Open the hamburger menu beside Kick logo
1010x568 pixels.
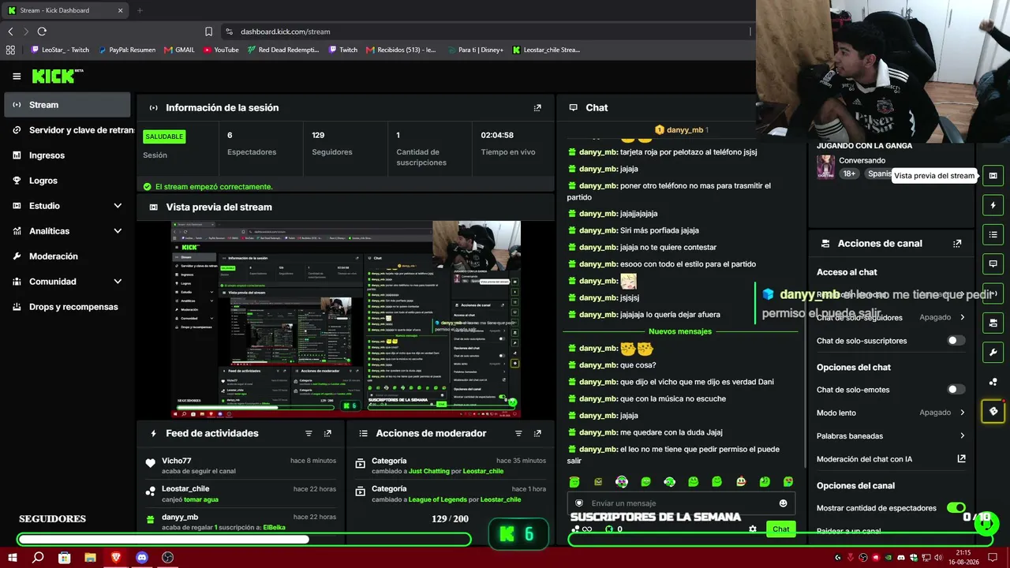point(17,77)
